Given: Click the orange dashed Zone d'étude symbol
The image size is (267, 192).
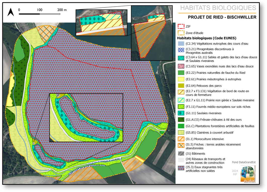Looking at the screenshot, I should tap(181, 33).
